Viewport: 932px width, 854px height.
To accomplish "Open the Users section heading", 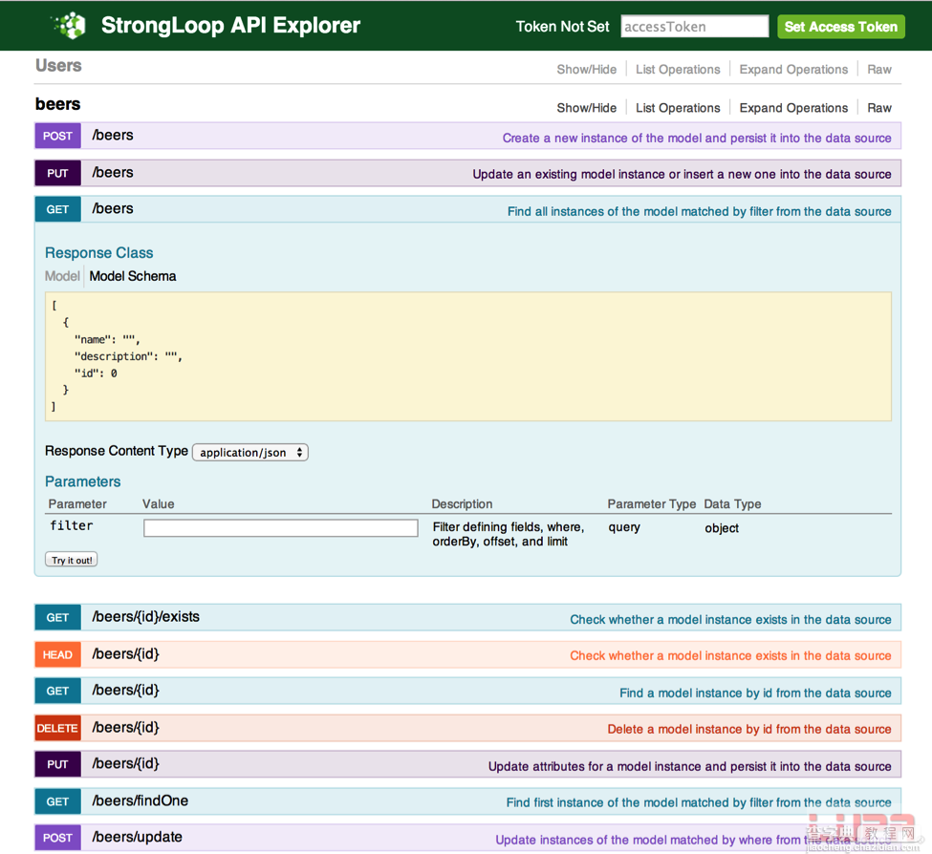I will coord(58,65).
